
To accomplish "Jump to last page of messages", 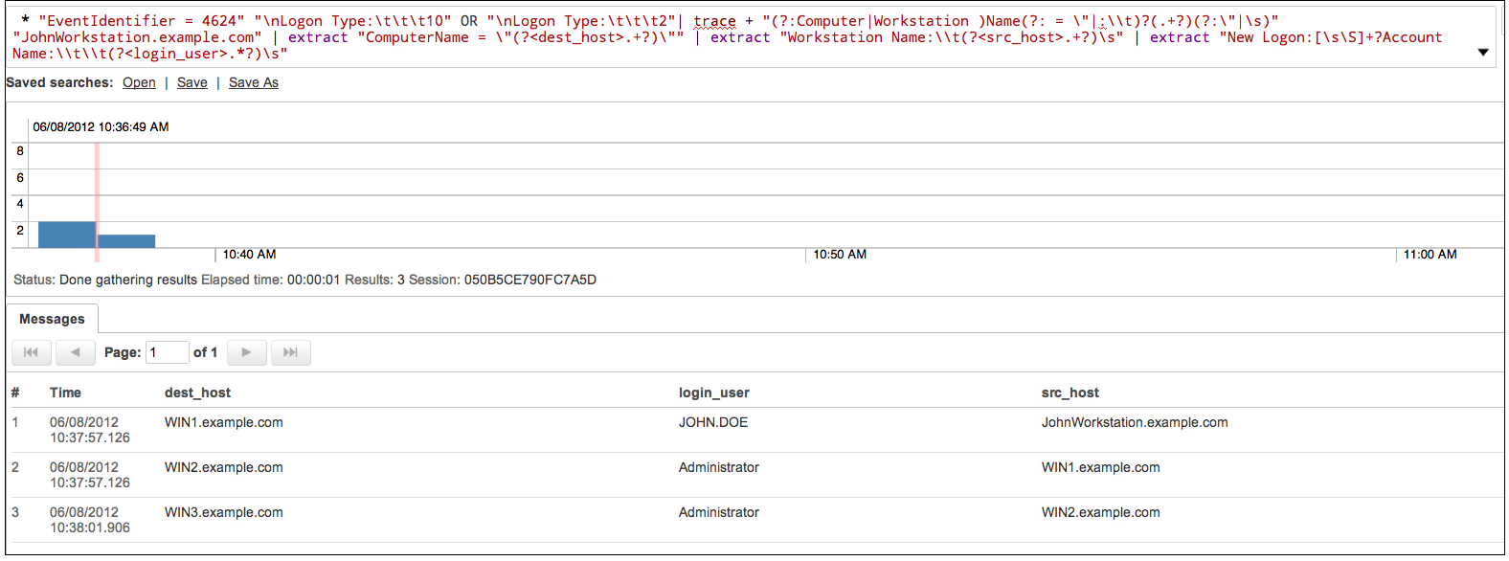I will point(290,352).
